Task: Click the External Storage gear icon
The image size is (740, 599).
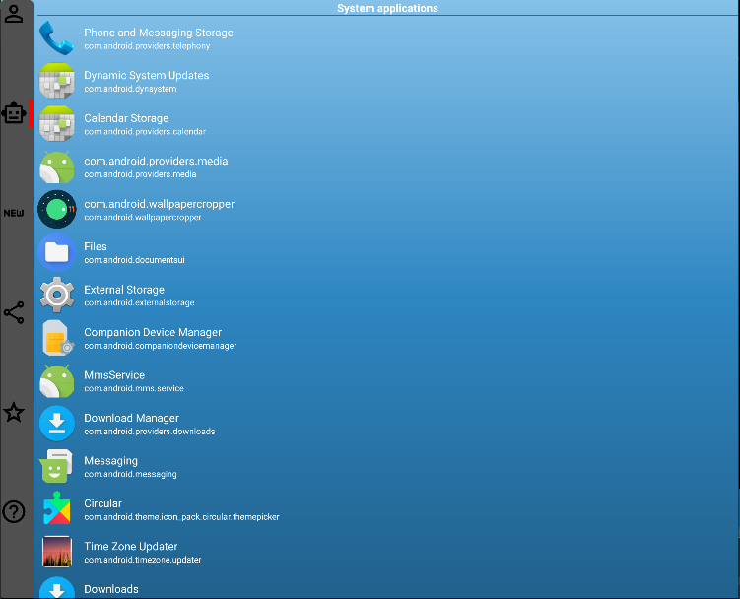Action: 56,295
